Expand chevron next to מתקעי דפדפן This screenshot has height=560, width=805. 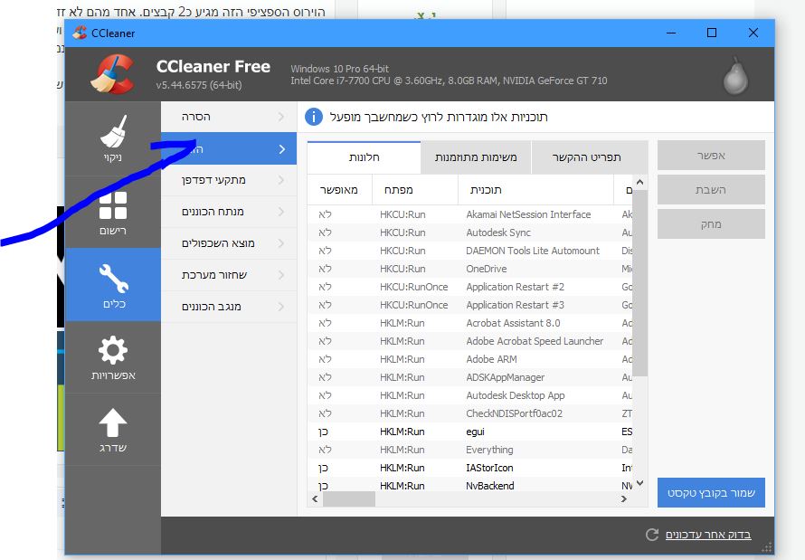(x=281, y=180)
